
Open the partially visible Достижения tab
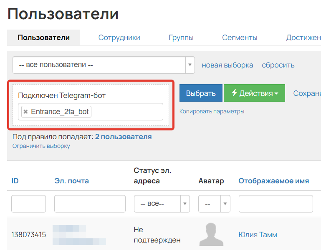(303, 37)
